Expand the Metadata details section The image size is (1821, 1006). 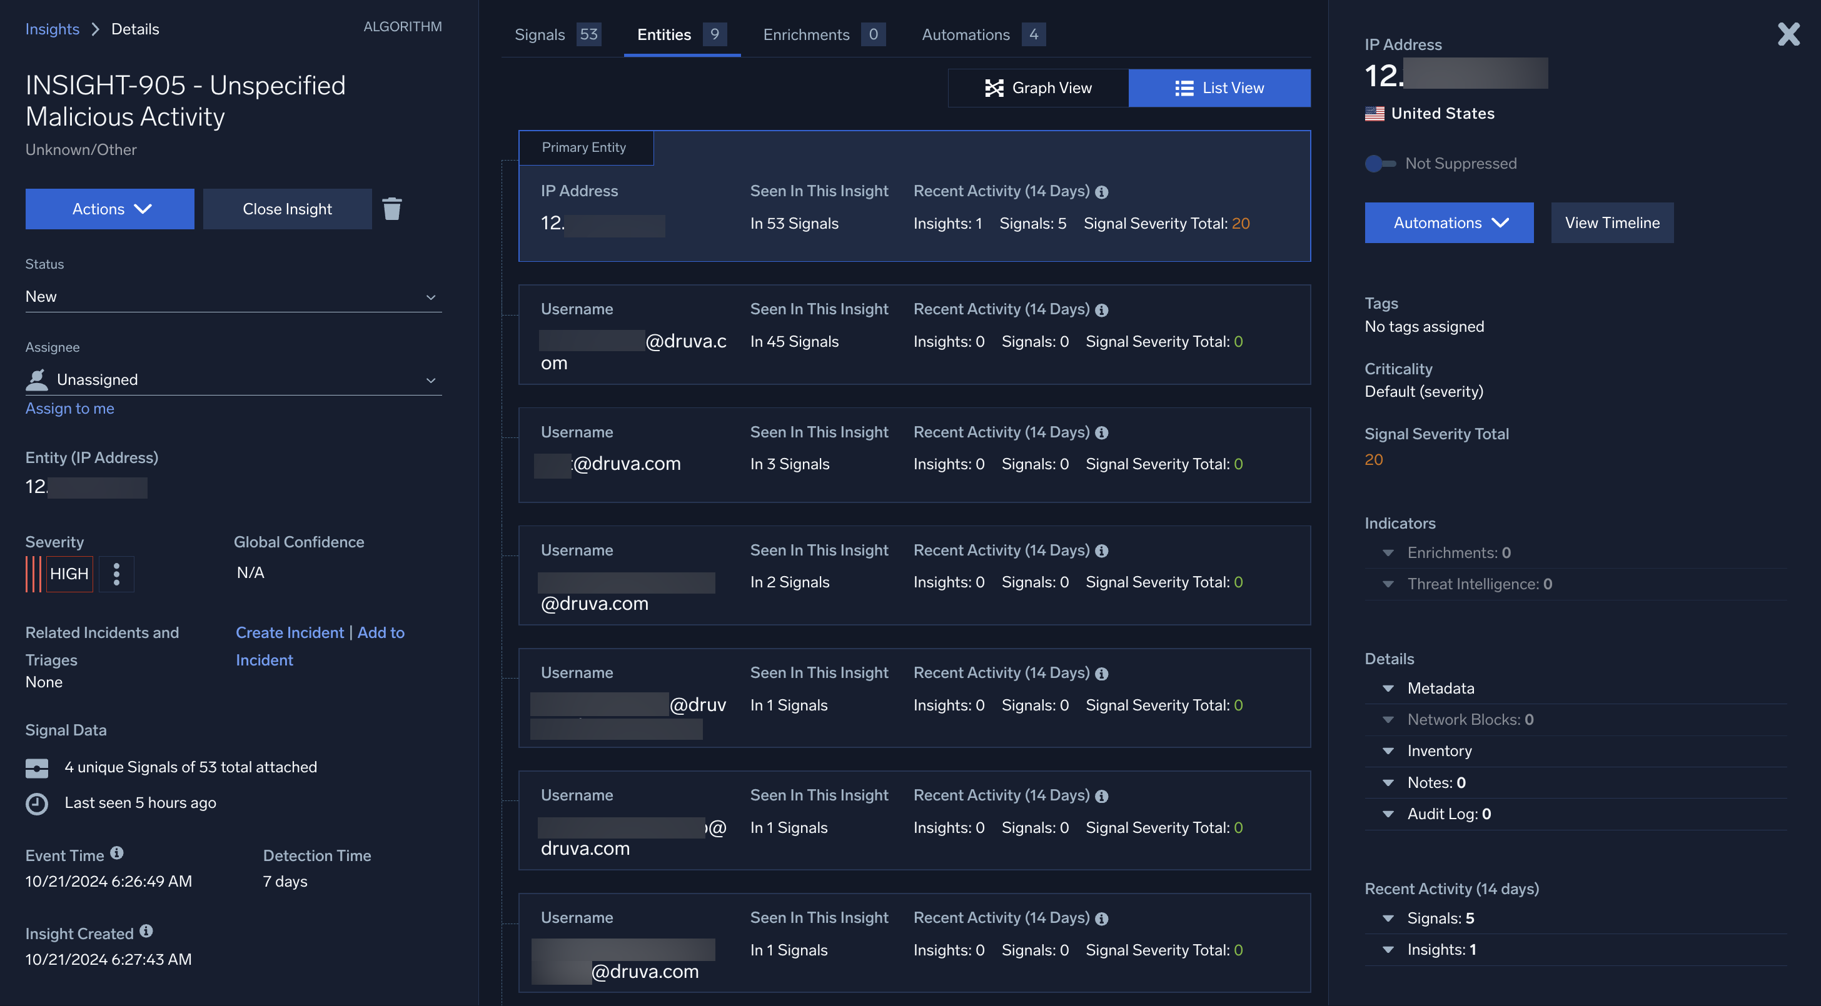coord(1388,688)
